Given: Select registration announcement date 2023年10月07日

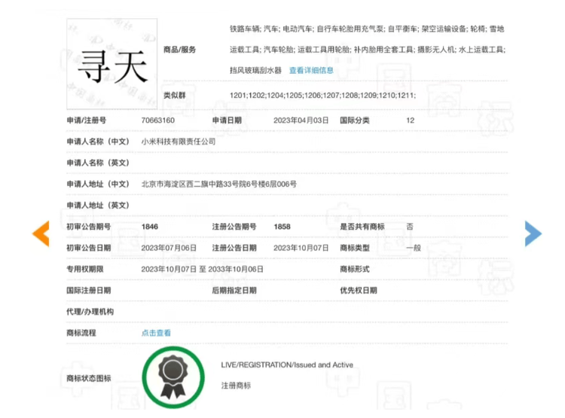Looking at the screenshot, I should 301,248.
